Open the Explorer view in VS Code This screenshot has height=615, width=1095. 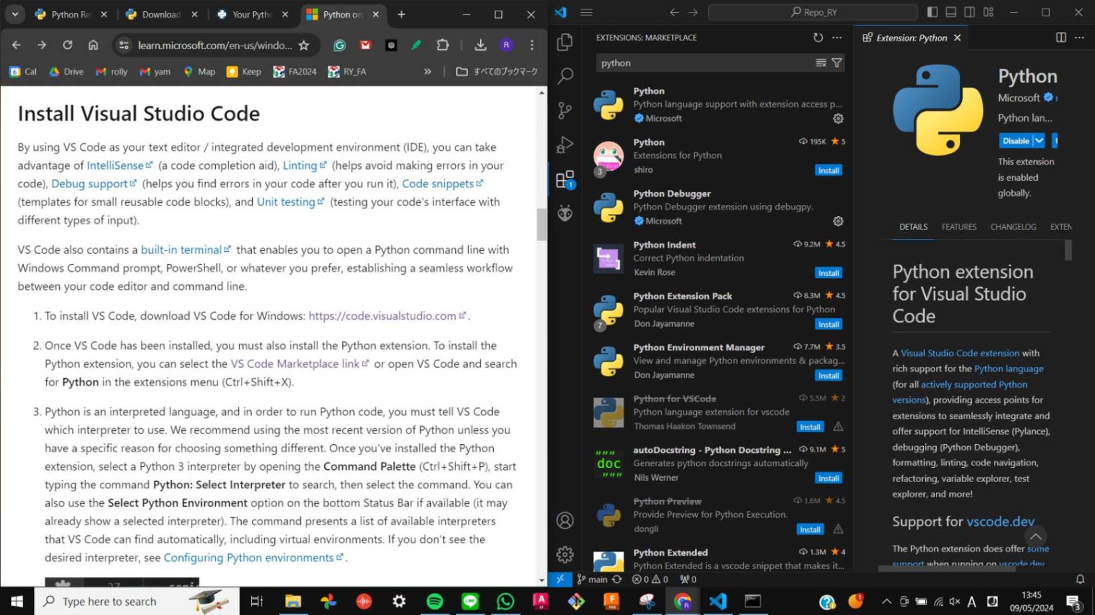(x=565, y=42)
